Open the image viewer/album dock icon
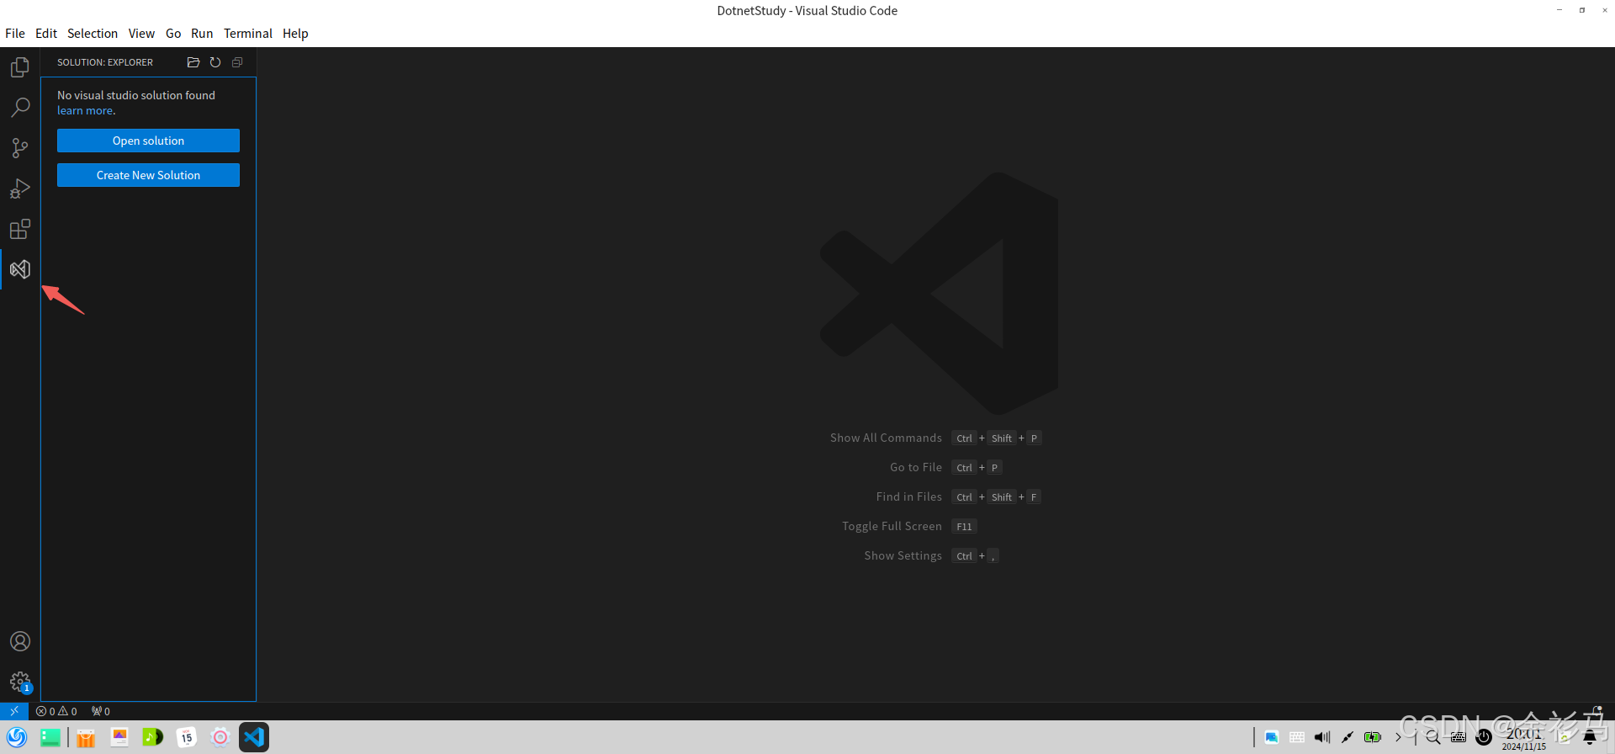The width and height of the screenshot is (1615, 754). [x=119, y=737]
